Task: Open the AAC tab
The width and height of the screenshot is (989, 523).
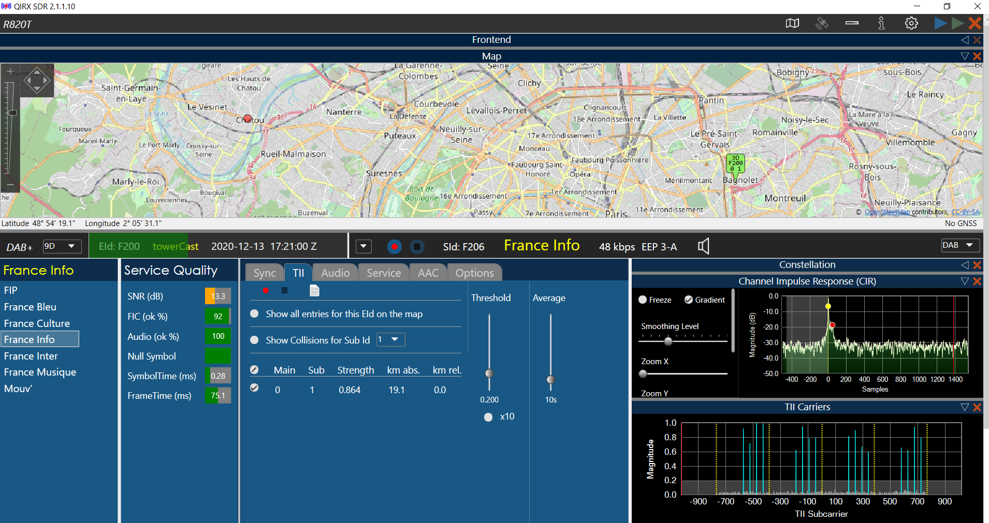Action: (428, 273)
